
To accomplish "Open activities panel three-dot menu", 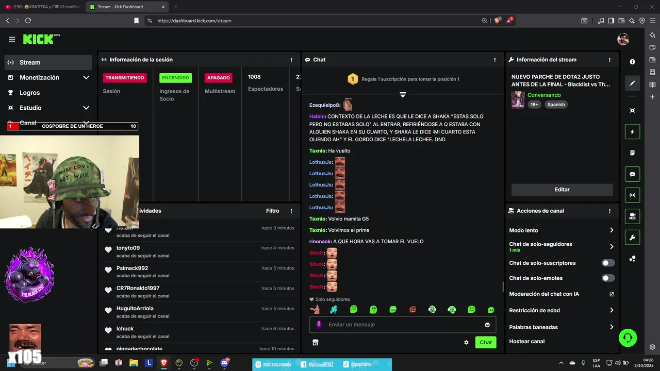I will (291, 211).
